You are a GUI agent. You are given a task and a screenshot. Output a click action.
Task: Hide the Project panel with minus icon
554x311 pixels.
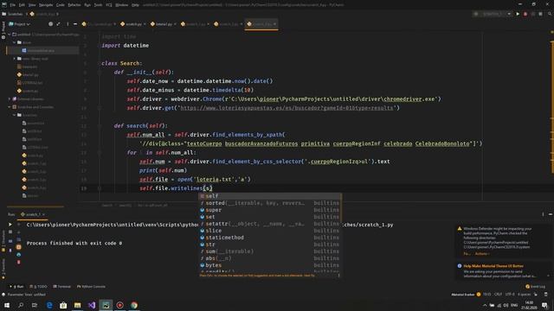click(x=75, y=24)
